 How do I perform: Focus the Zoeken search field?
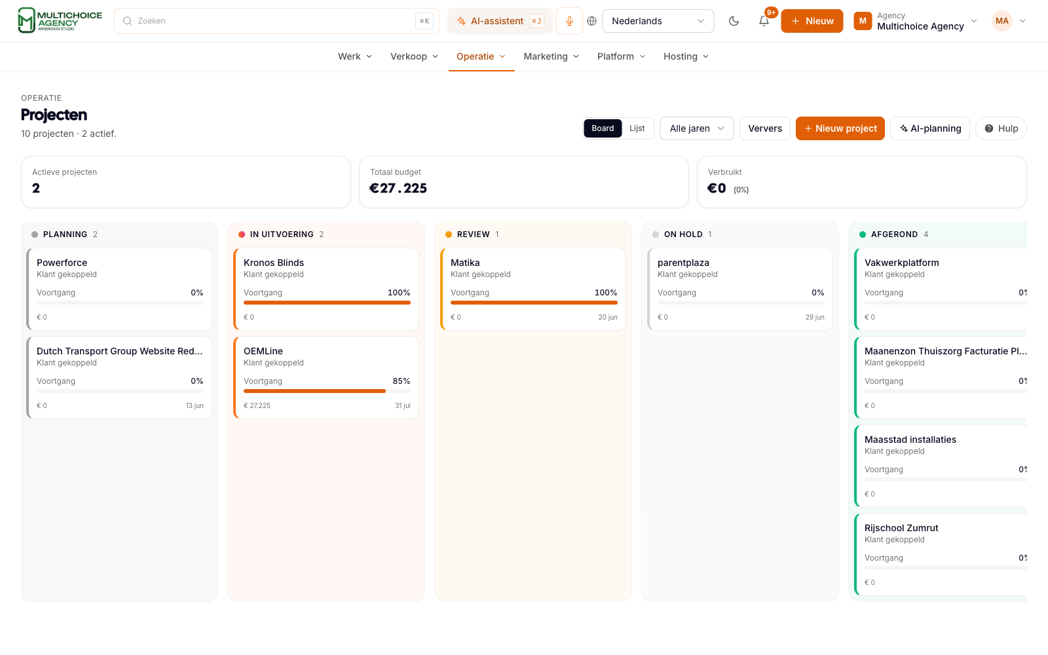click(276, 21)
